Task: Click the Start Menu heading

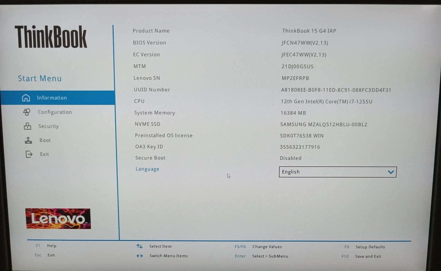Action: 40,78
